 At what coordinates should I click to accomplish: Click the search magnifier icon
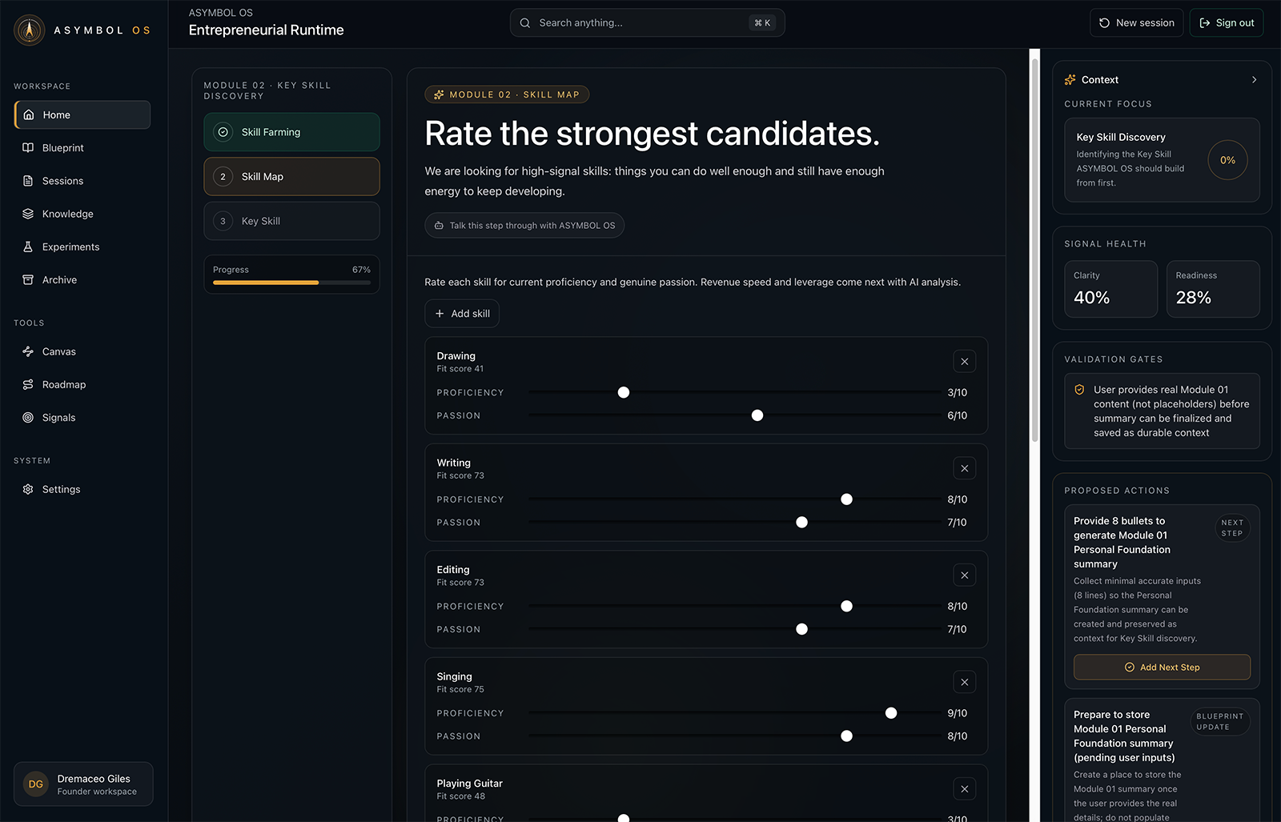525,23
